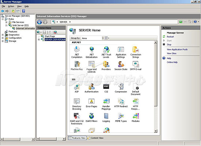The width and height of the screenshot is (201, 146).
Task: Click scroll down arrow in features list
Action: (x=155, y=131)
